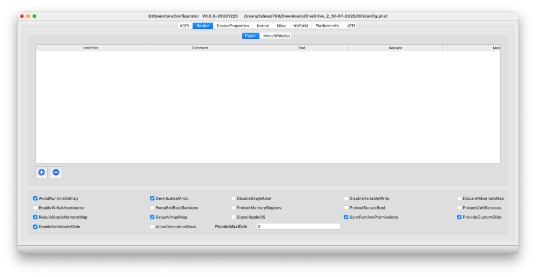Close the QtOpenCoreConfigurator window

point(22,17)
